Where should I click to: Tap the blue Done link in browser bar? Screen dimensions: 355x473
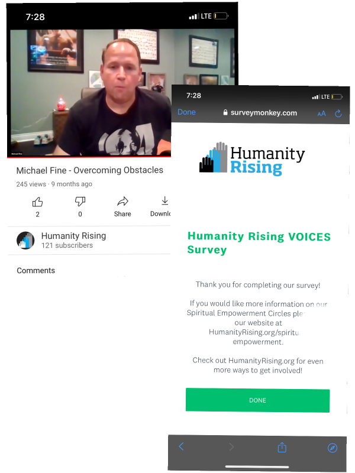click(x=186, y=112)
